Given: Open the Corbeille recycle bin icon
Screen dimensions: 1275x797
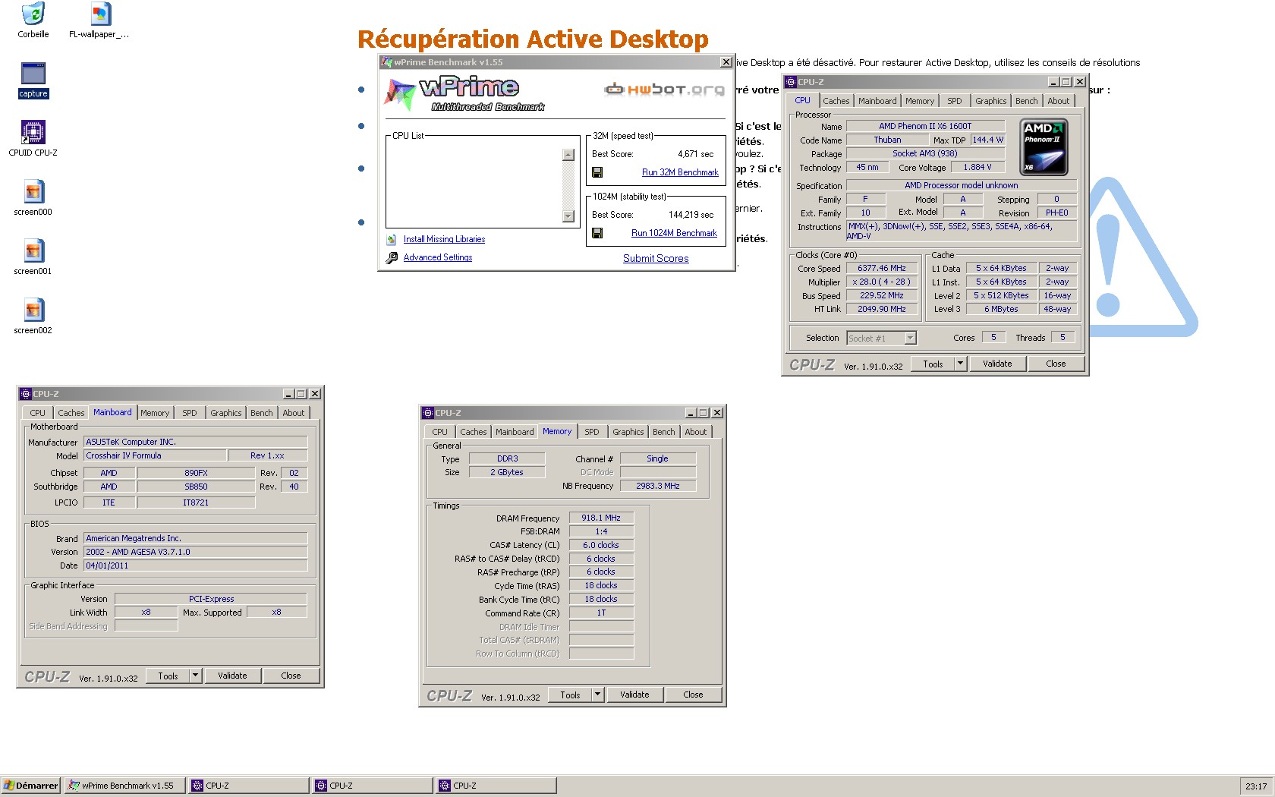Looking at the screenshot, I should click(x=33, y=14).
